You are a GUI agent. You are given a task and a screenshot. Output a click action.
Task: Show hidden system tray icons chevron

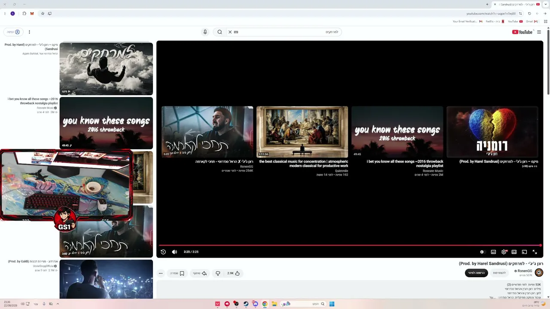click(x=58, y=304)
